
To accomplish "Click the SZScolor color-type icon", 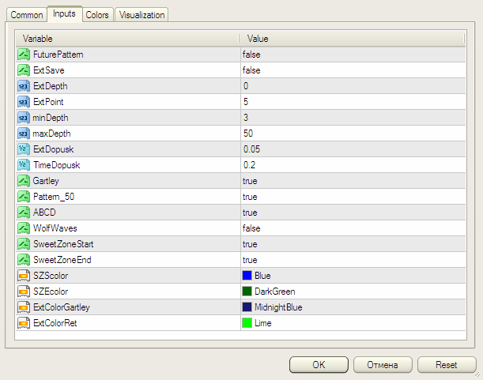I will click(24, 276).
